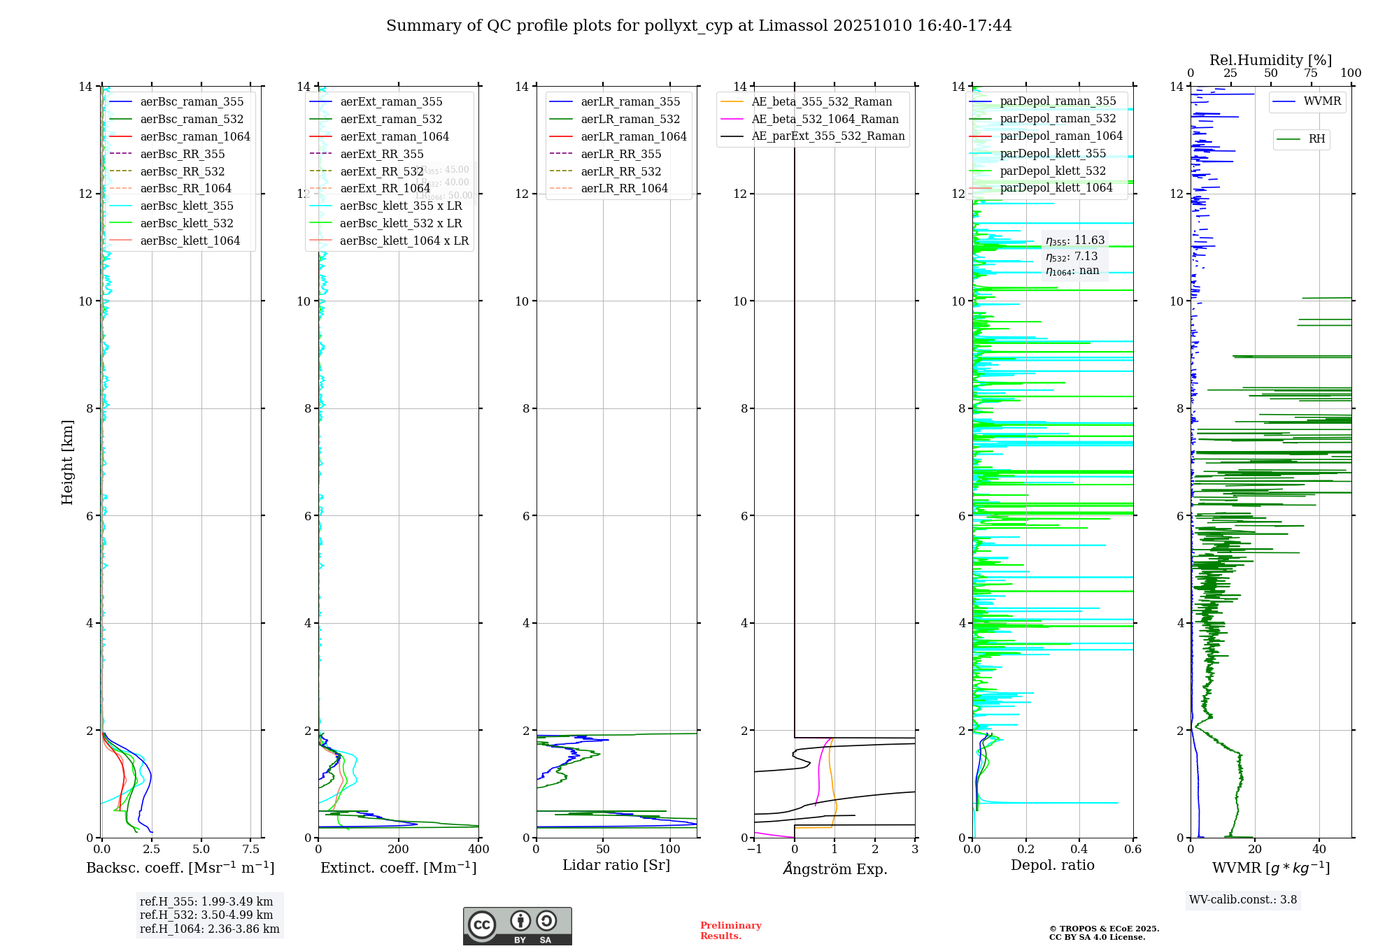This screenshot has height=951, width=1399.
Task: Click the ref.H_532 reference height text
Action: pos(206,915)
